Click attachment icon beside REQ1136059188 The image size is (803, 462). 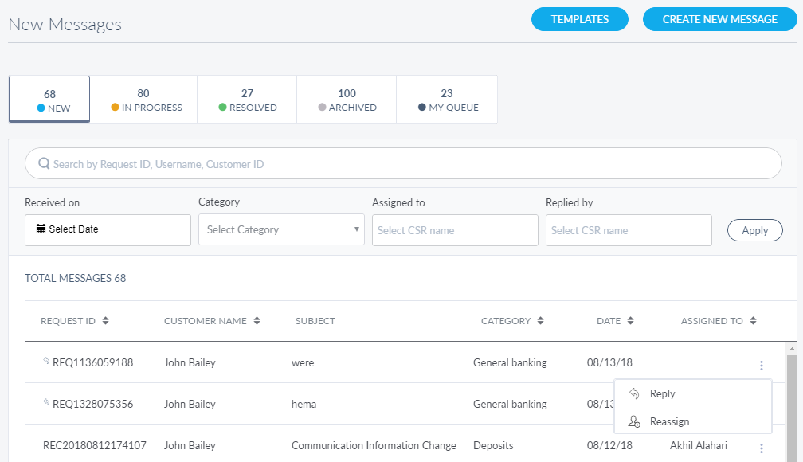[46, 362]
